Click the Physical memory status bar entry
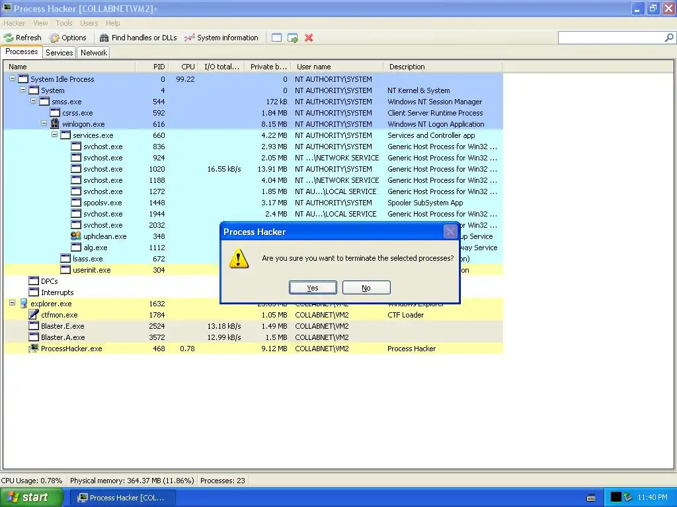This screenshot has width=677, height=507. [x=132, y=481]
